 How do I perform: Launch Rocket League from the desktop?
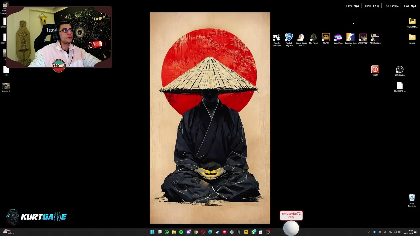289,39
